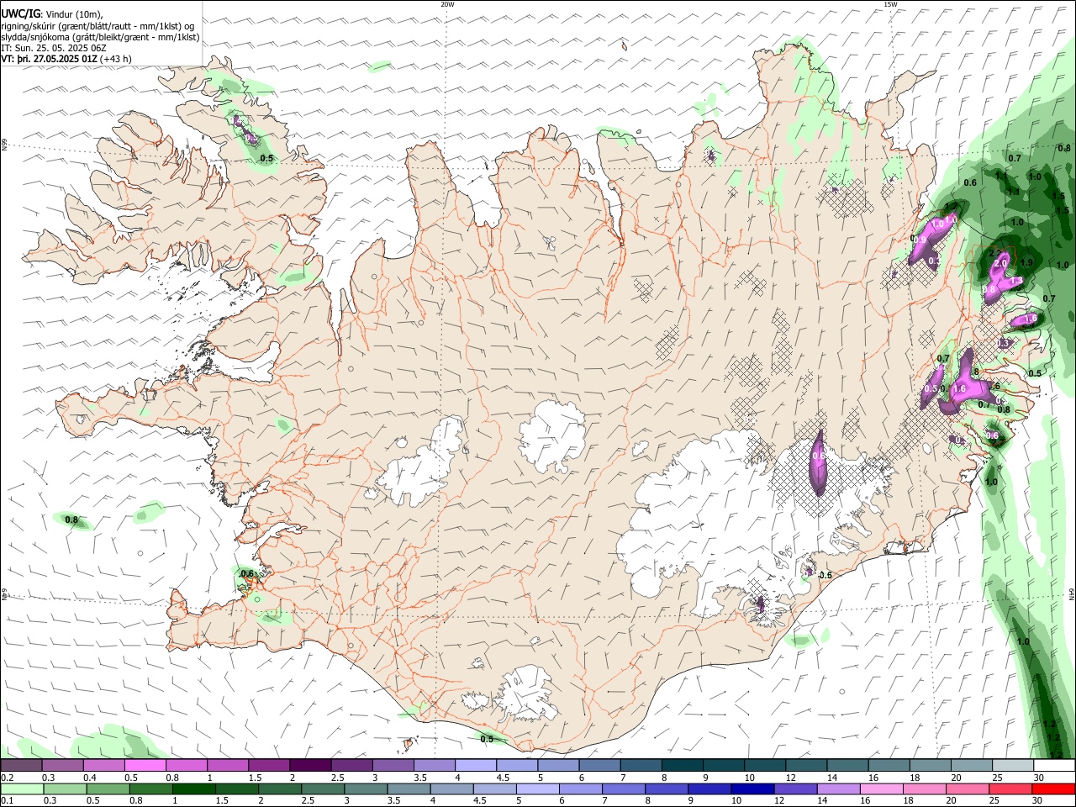Pick the medium green 0.5 swatch in the lower rain legend
1076x807 pixels.
[107, 789]
